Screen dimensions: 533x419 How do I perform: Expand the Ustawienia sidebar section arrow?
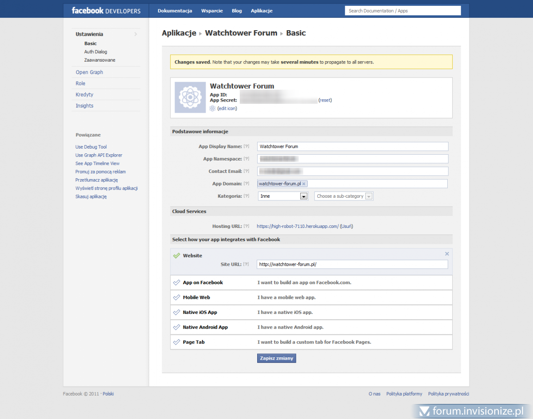pyautogui.click(x=135, y=34)
